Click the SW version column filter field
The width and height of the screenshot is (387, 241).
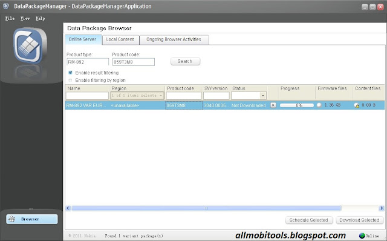[x=216, y=96]
